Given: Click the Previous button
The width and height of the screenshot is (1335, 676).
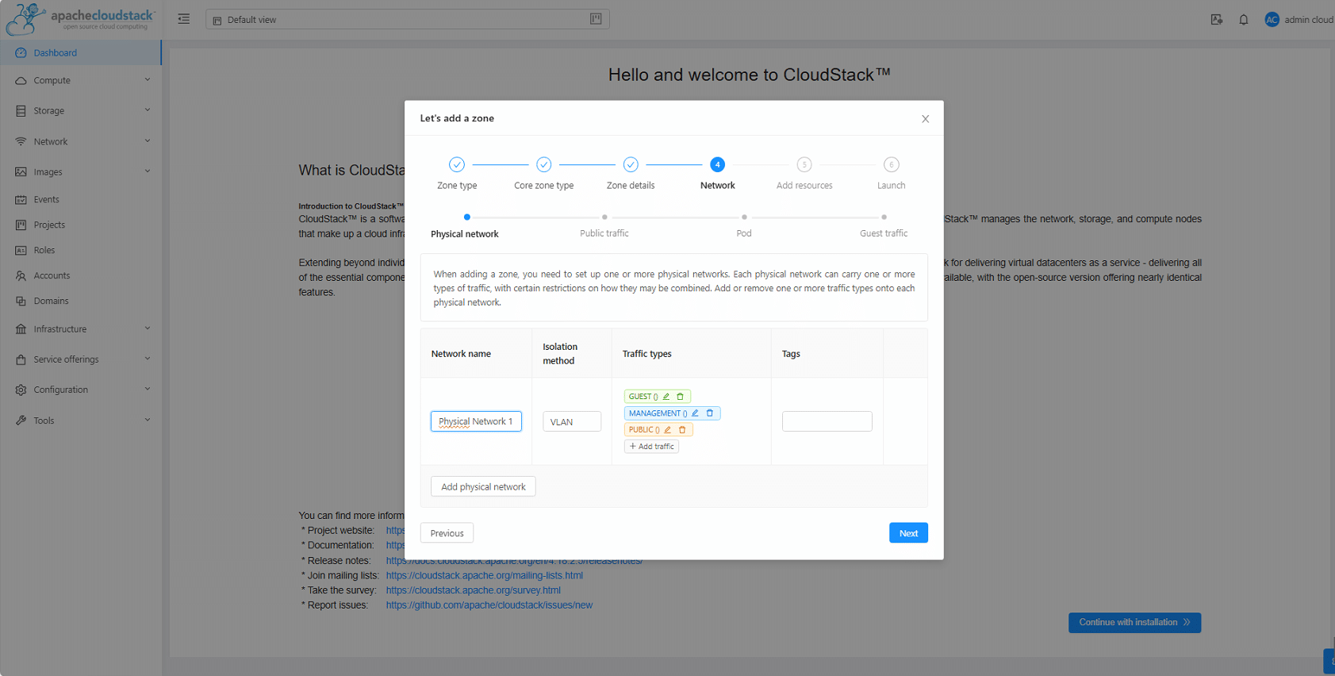Looking at the screenshot, I should (447, 533).
